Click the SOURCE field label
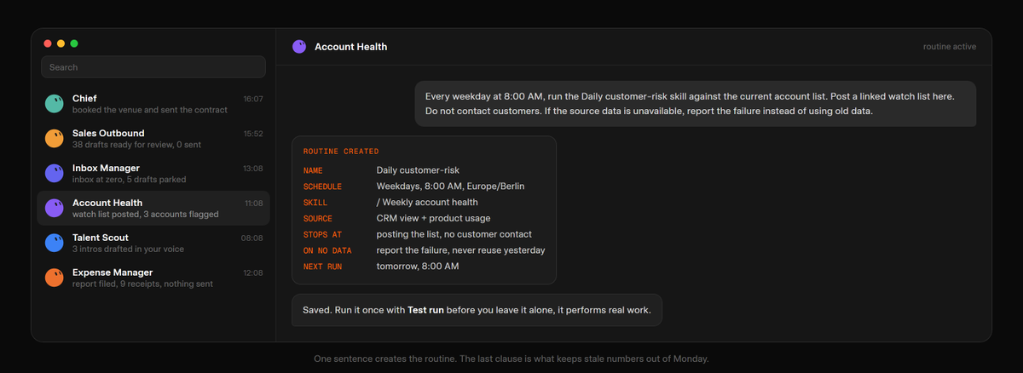 [x=318, y=219]
